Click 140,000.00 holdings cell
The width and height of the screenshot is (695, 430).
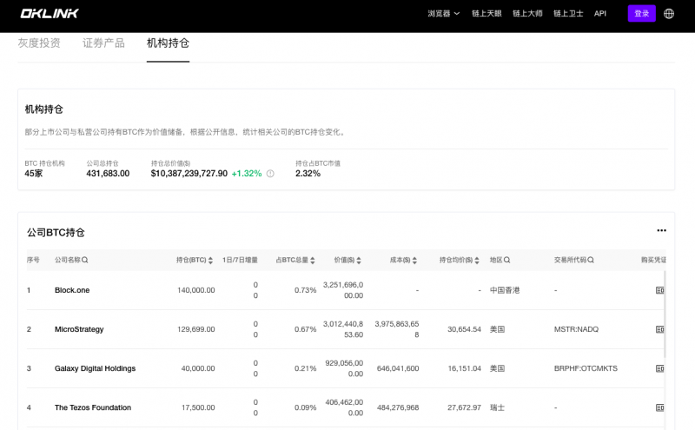click(x=196, y=290)
